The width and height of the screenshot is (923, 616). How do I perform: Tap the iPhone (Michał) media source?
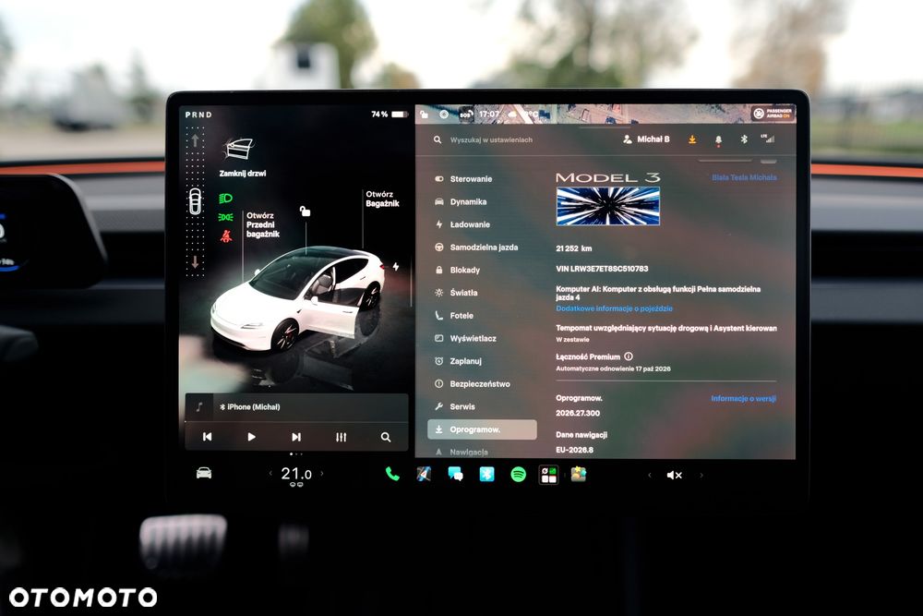pyautogui.click(x=249, y=407)
